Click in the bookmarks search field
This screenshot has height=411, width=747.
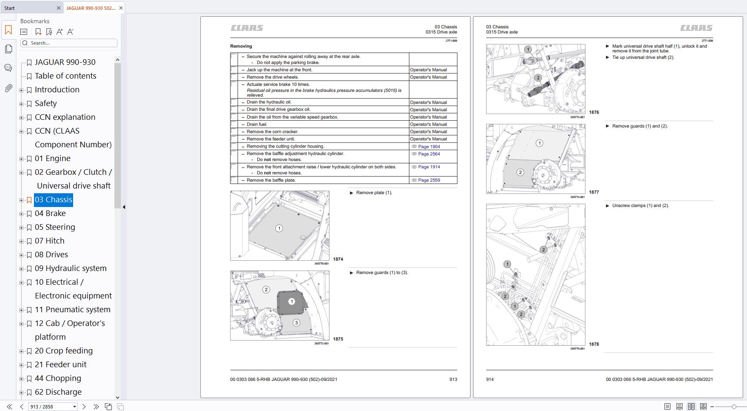pyautogui.click(x=69, y=43)
